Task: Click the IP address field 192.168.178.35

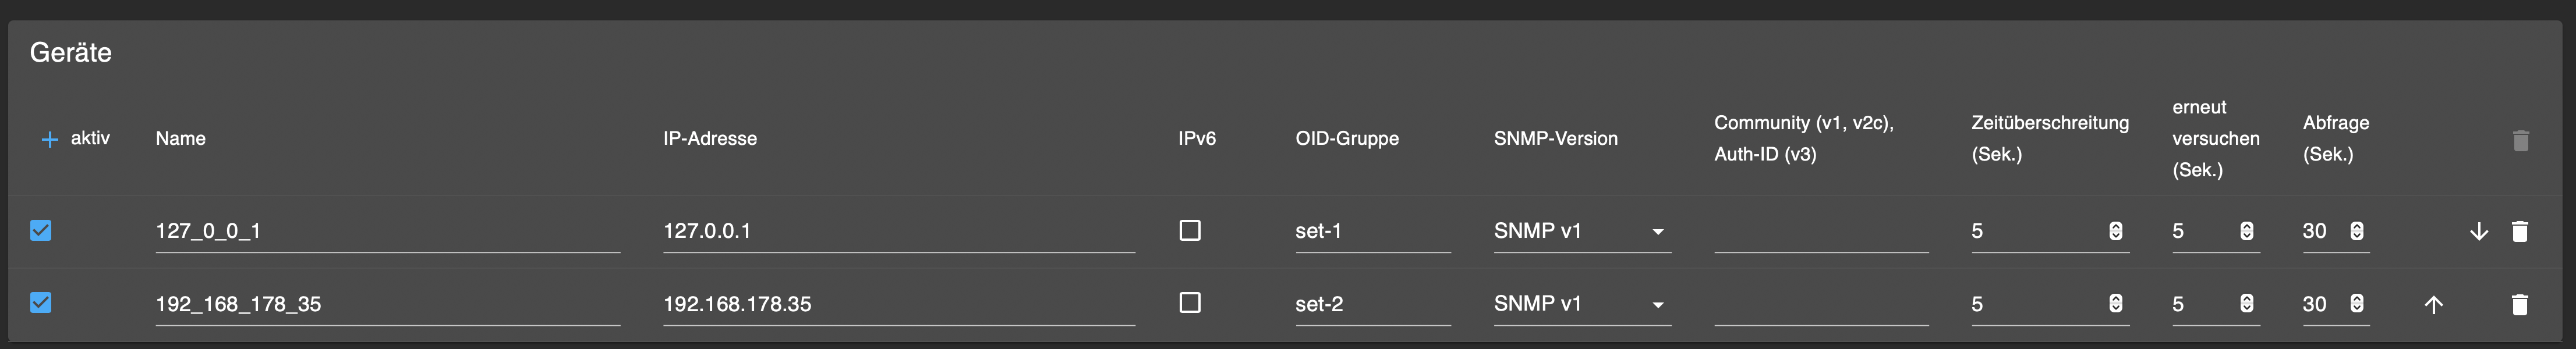Action: tap(897, 304)
